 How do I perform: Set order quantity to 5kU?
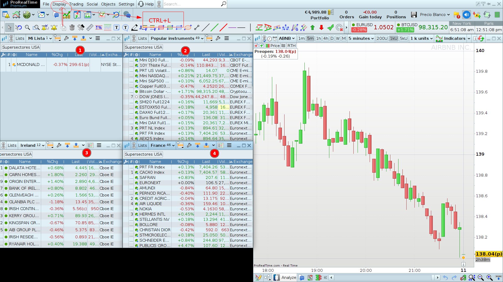coord(404,38)
